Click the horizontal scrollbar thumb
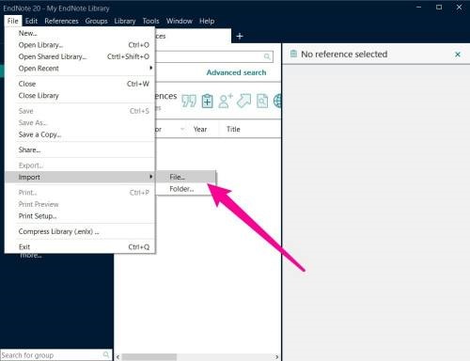The image size is (470, 361). click(x=149, y=357)
